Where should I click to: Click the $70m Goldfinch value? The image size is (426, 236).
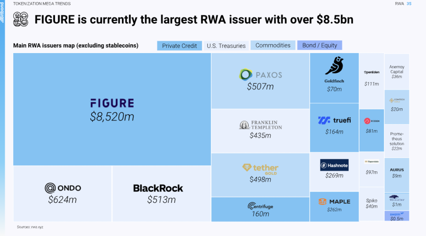(334, 89)
